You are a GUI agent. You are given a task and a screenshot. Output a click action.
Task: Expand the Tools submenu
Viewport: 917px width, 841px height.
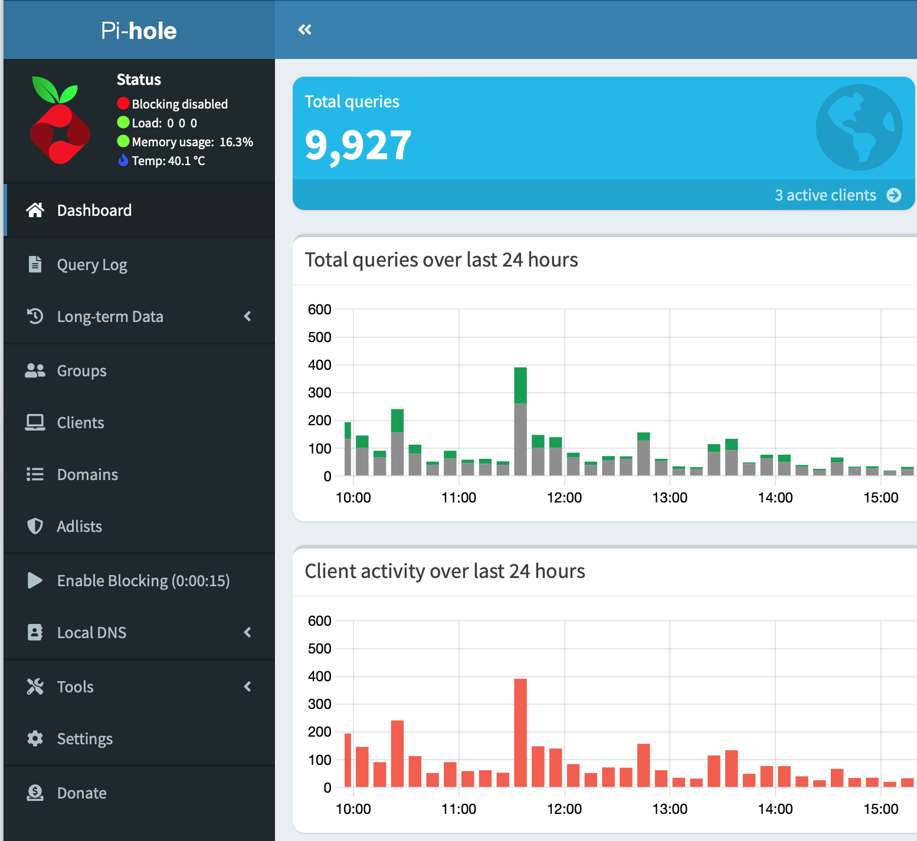tap(247, 686)
